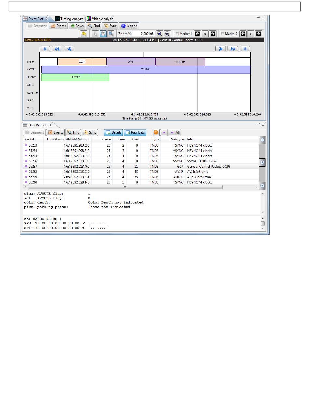Move Marker 1 to the right

coord(213,34)
